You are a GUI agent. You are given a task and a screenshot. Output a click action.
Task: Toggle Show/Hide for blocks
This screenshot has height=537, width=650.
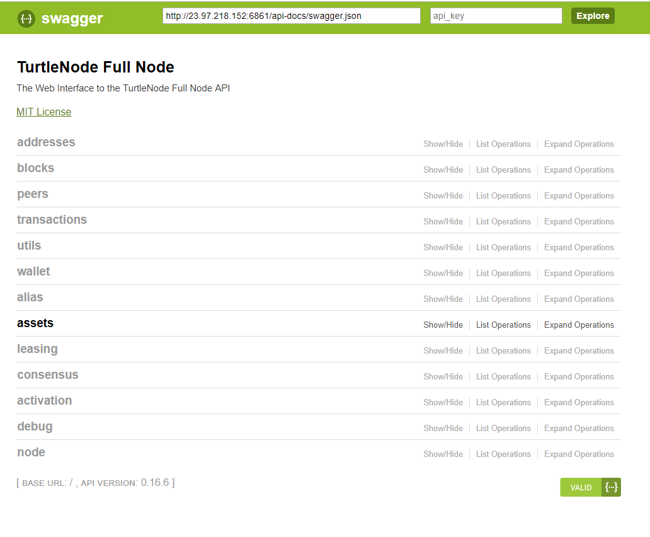click(x=443, y=170)
